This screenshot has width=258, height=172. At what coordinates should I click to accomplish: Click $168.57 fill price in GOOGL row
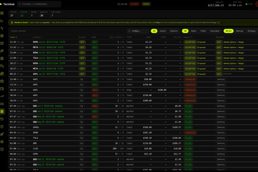[x=177, y=128]
